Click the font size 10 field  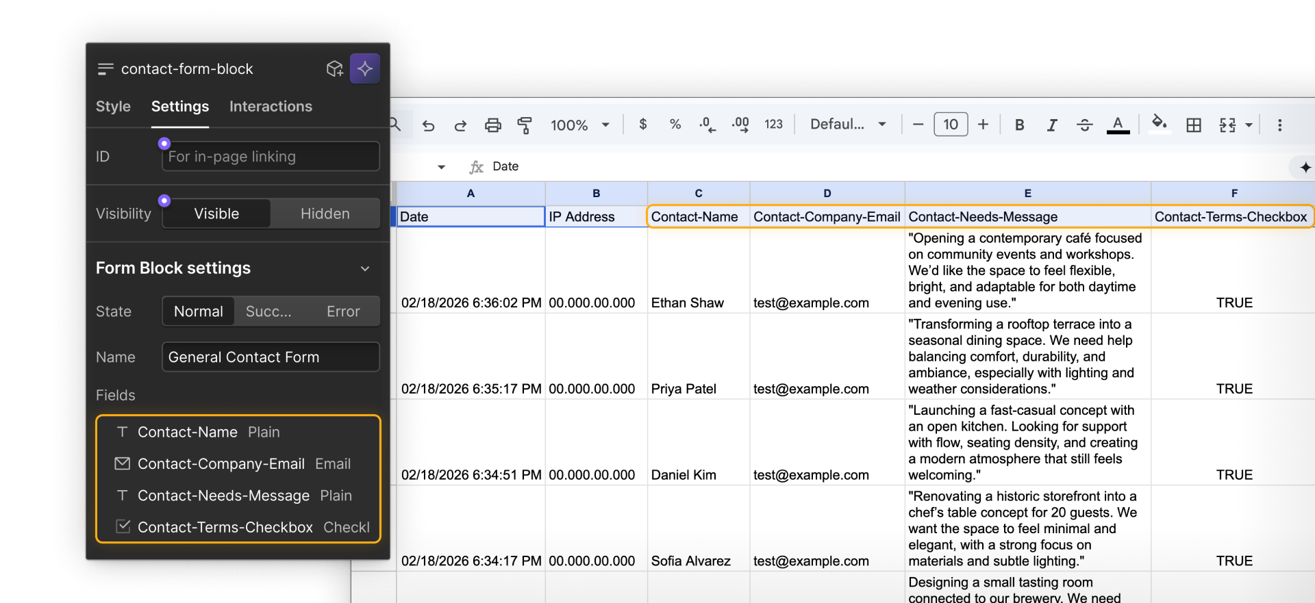(951, 125)
